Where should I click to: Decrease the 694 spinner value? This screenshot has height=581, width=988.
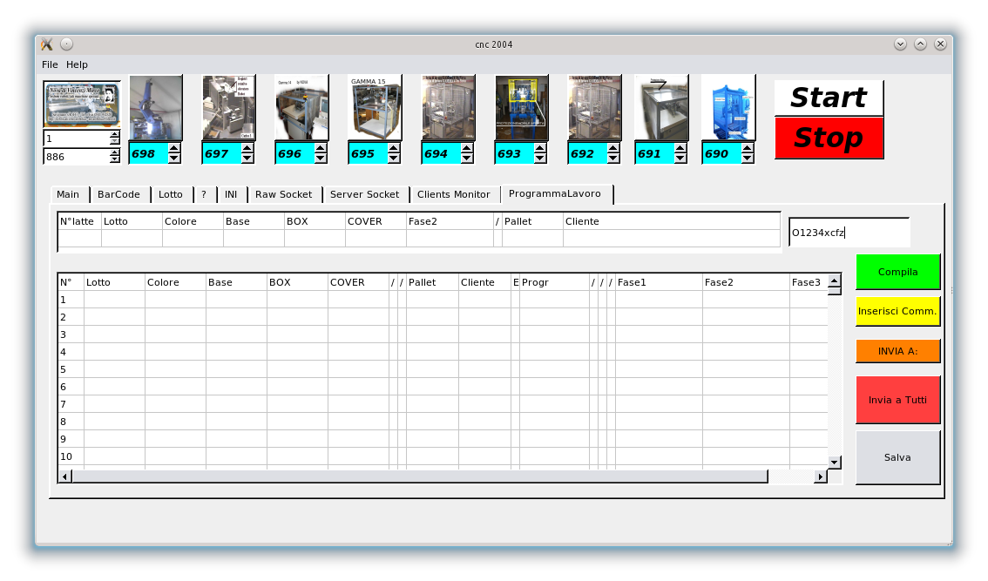(x=467, y=159)
